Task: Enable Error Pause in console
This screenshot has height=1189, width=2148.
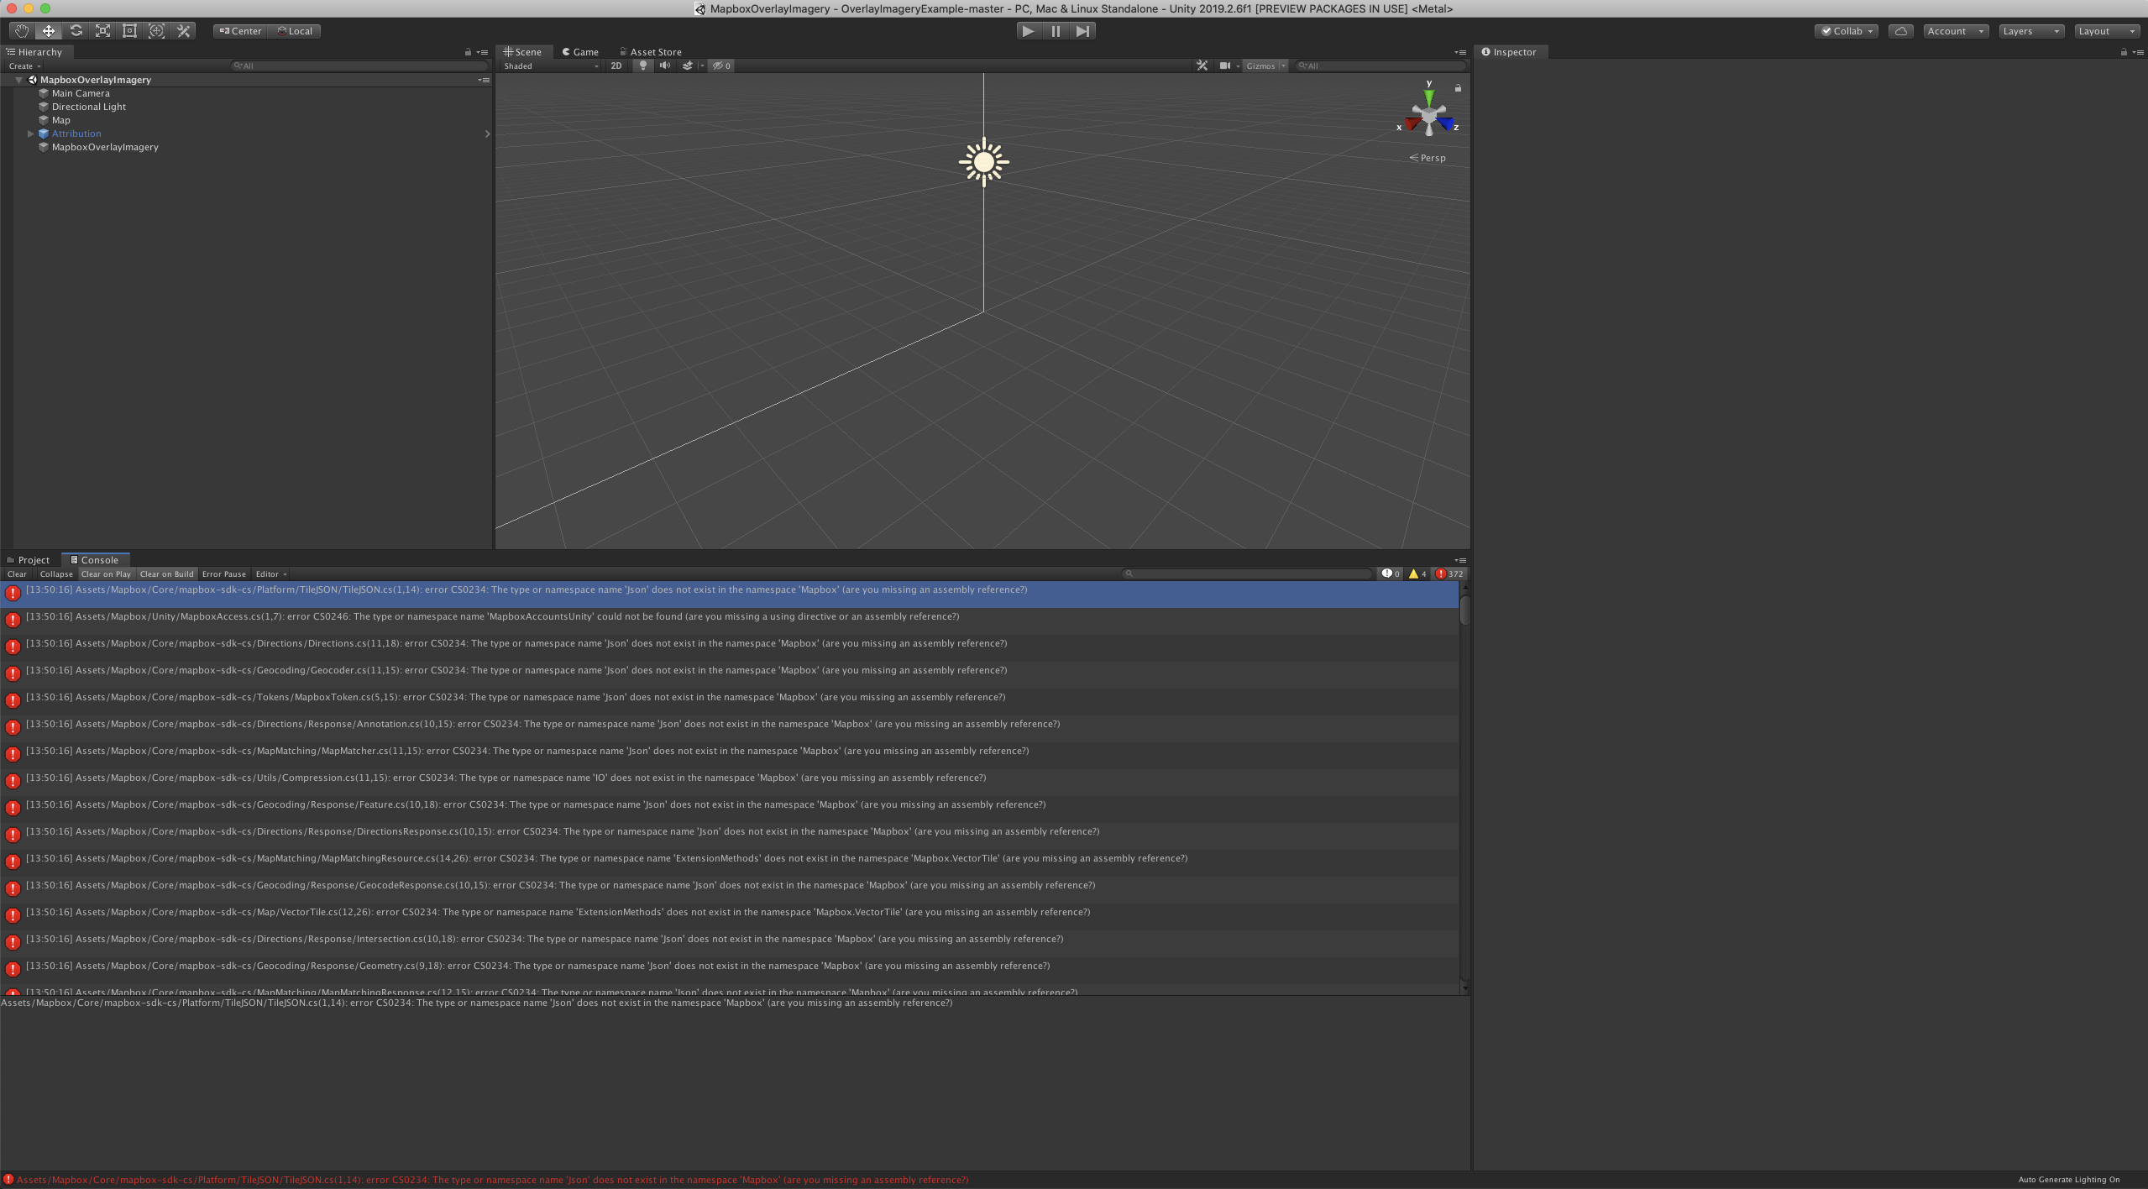Action: click(223, 574)
